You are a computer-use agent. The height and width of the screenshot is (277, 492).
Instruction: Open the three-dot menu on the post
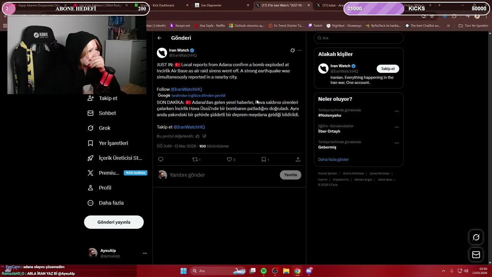point(299,50)
